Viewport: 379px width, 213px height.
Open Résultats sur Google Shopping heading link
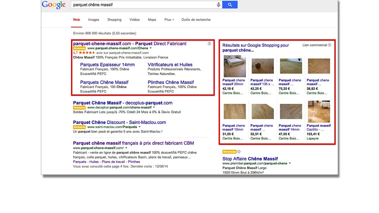click(256, 48)
